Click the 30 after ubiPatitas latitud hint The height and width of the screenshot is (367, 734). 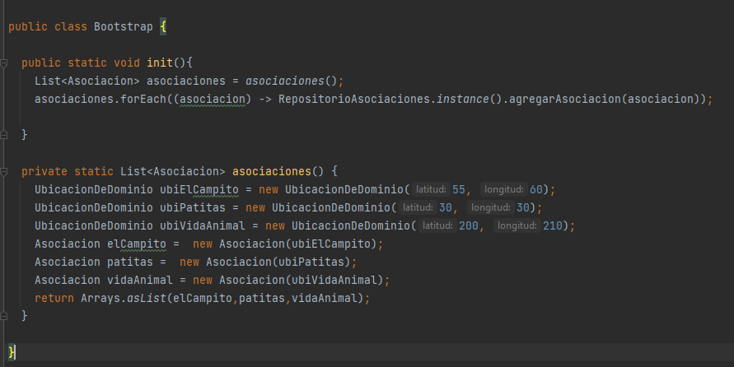click(x=446, y=207)
